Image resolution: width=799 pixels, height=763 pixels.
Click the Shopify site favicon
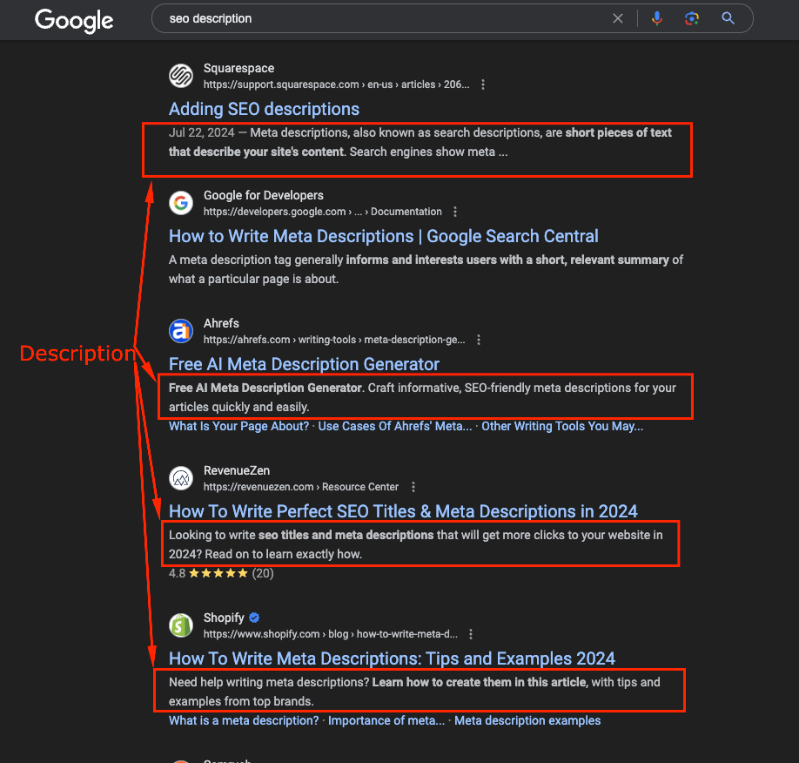coord(180,625)
